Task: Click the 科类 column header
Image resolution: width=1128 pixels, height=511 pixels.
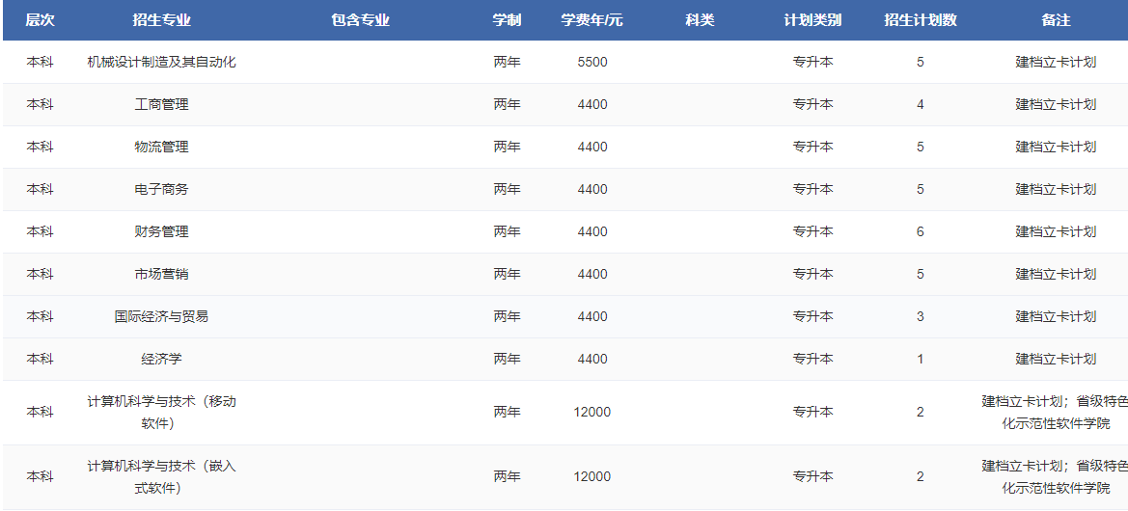Action: 700,20
